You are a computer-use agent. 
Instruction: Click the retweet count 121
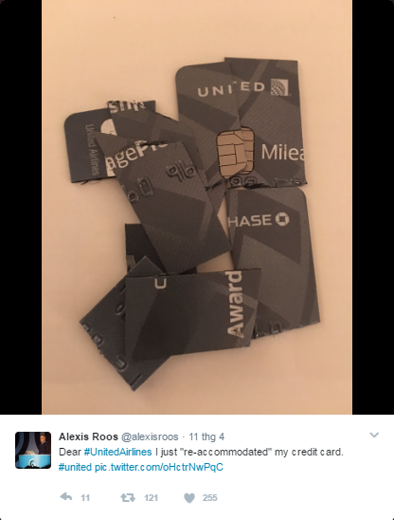(x=151, y=498)
